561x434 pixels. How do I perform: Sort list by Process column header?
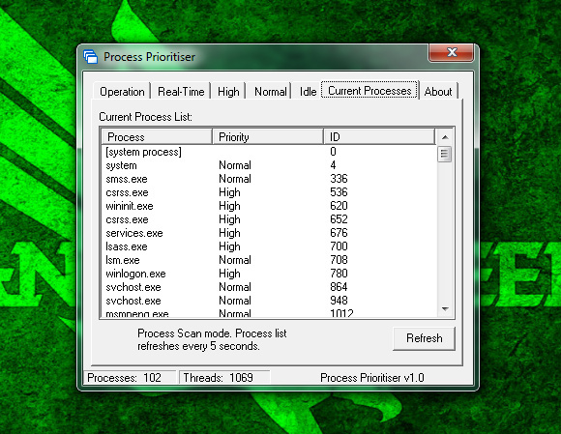click(157, 137)
